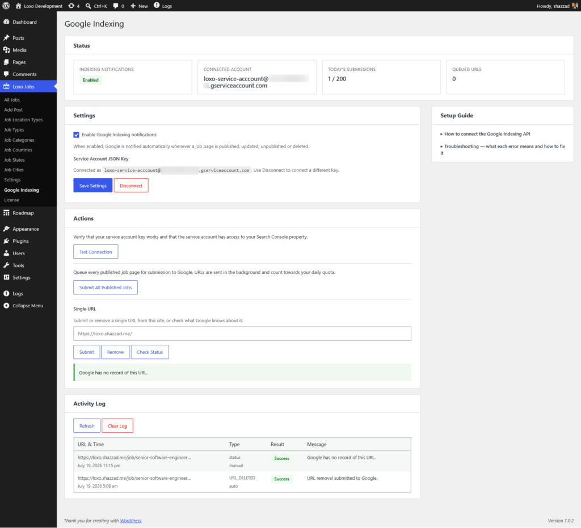Open Logs alert icon in admin bar

point(157,6)
